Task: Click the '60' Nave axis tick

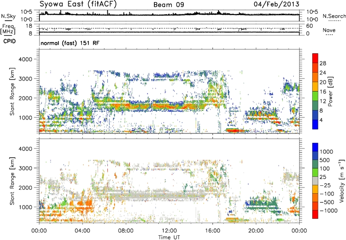Action: tap(309, 26)
